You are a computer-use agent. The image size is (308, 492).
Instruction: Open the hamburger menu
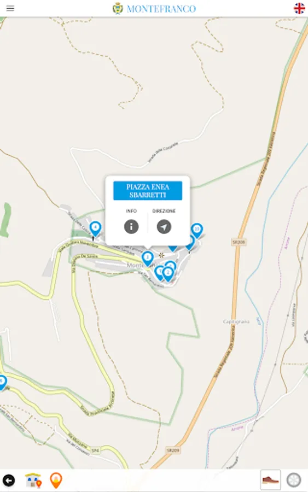tap(10, 8)
